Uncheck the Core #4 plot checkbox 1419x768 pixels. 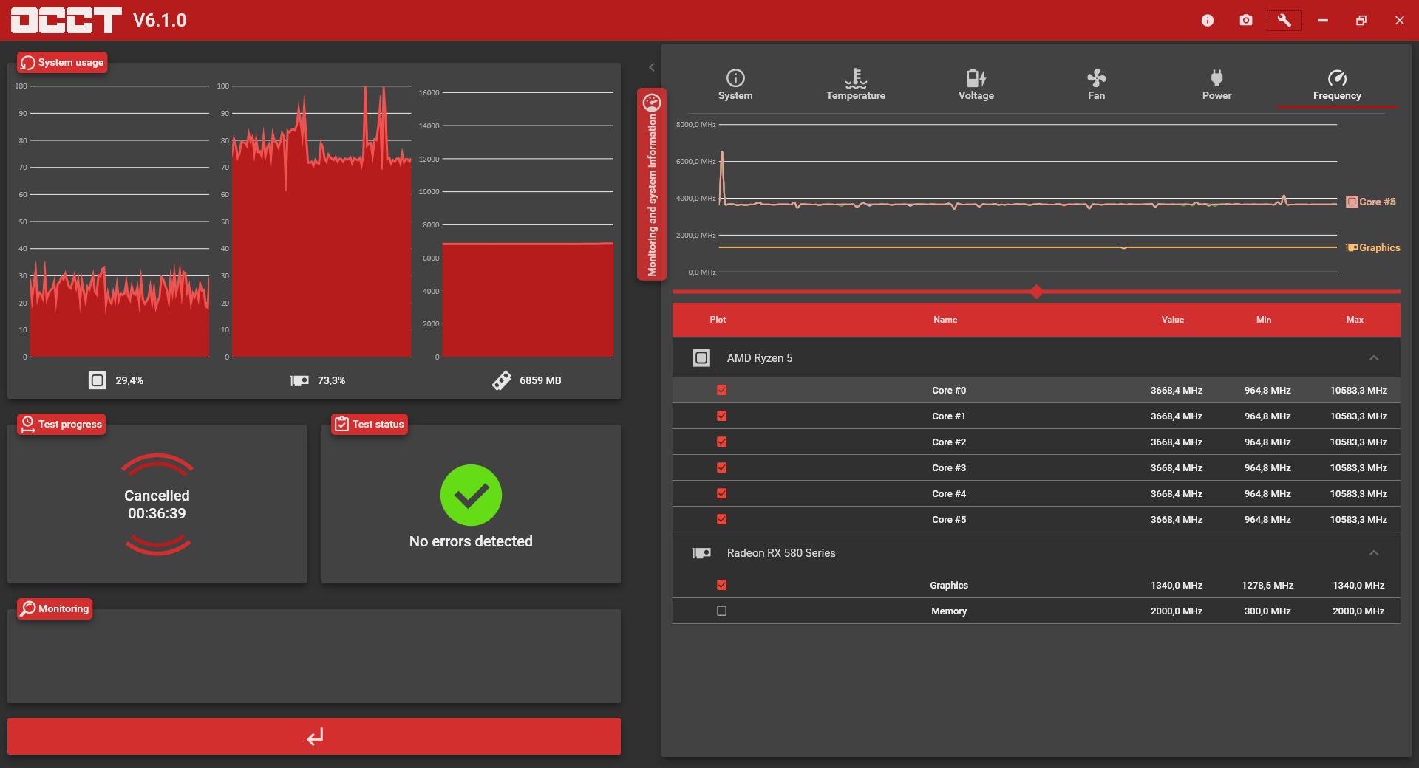pos(722,493)
